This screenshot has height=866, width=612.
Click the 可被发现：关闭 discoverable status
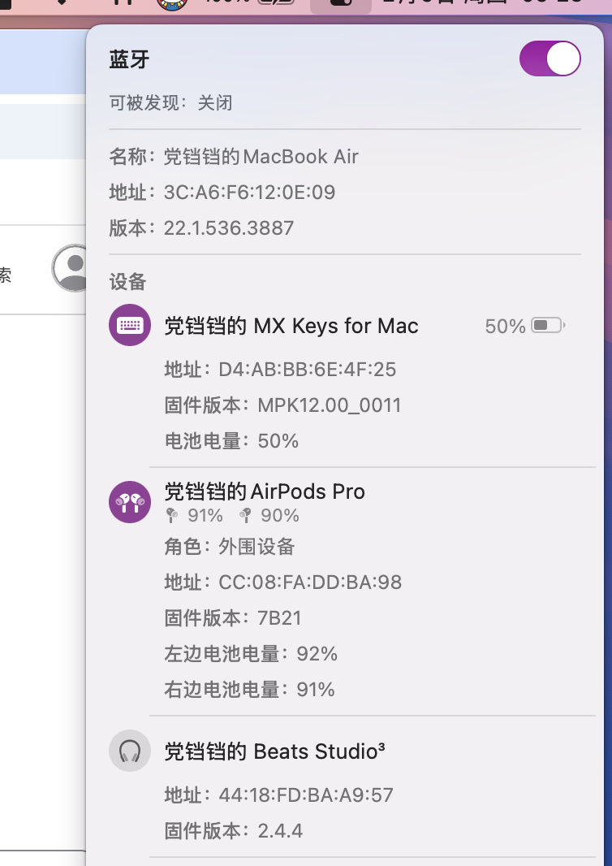(171, 103)
